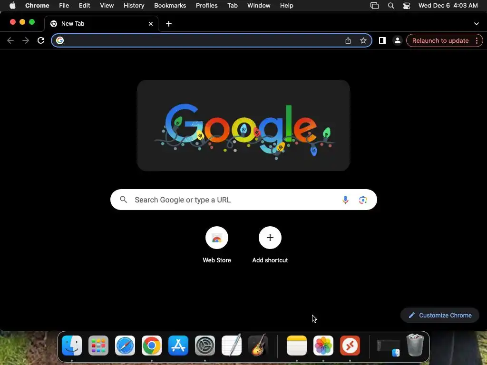This screenshot has height=365, width=487.
Task: Close the New Tab tab
Action: point(151,24)
